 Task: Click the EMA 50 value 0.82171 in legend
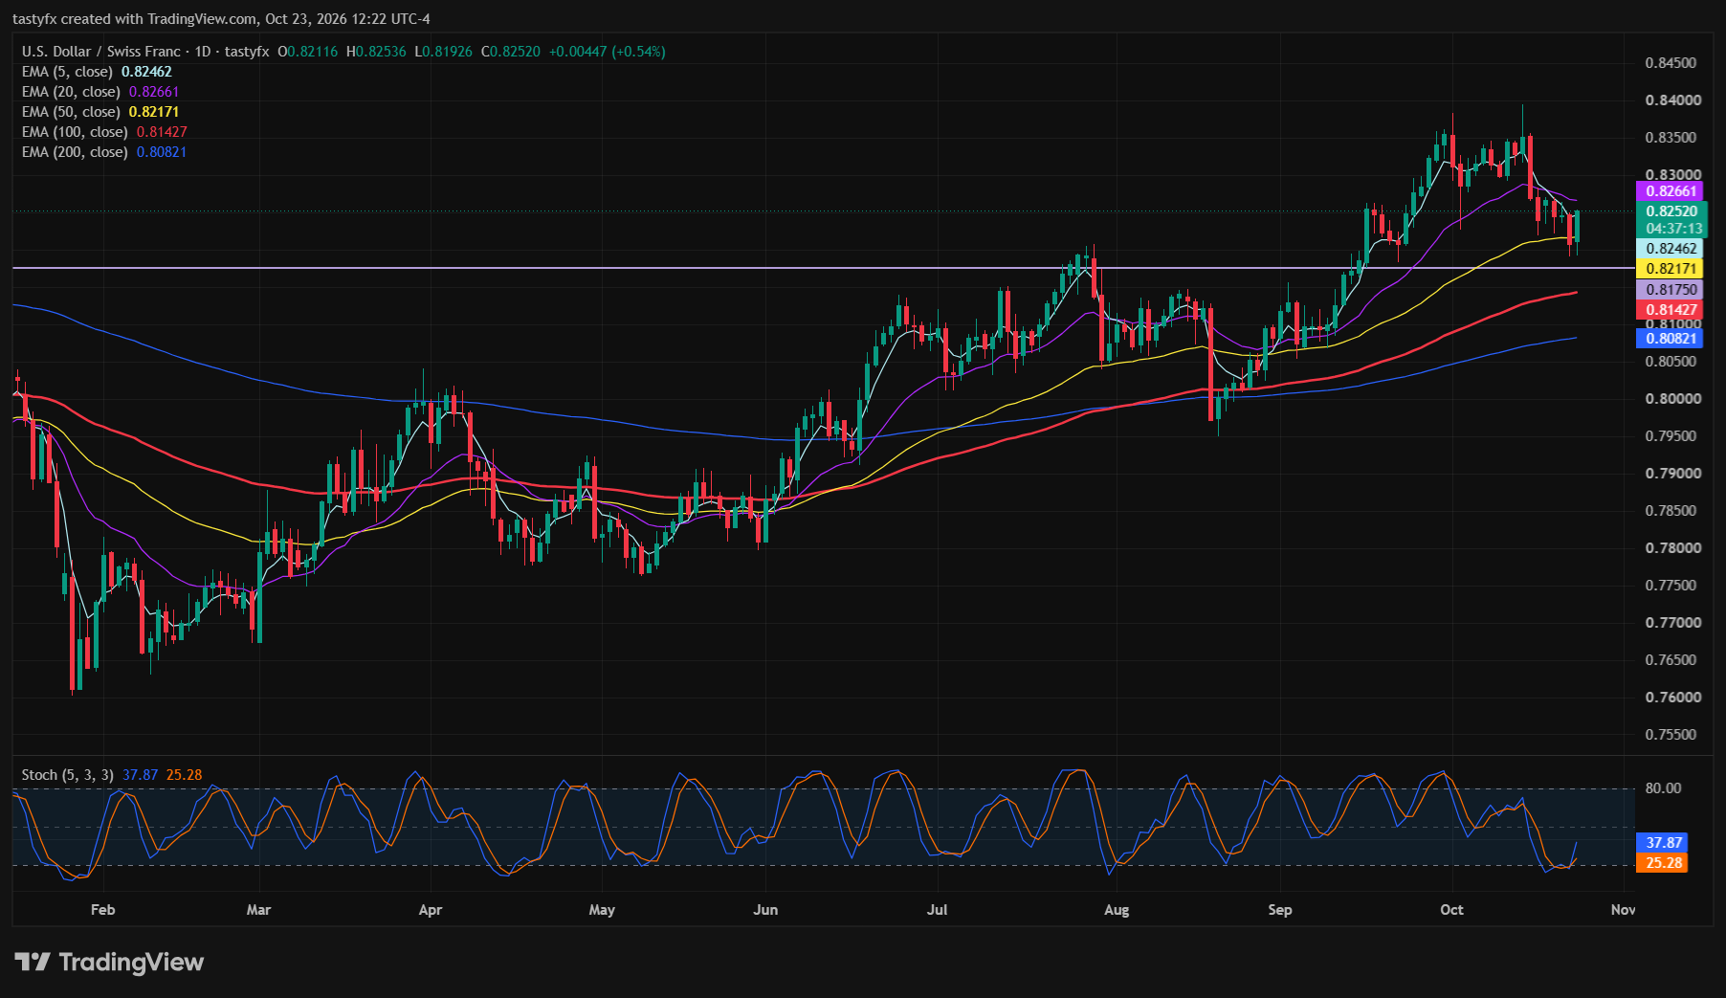pos(154,112)
